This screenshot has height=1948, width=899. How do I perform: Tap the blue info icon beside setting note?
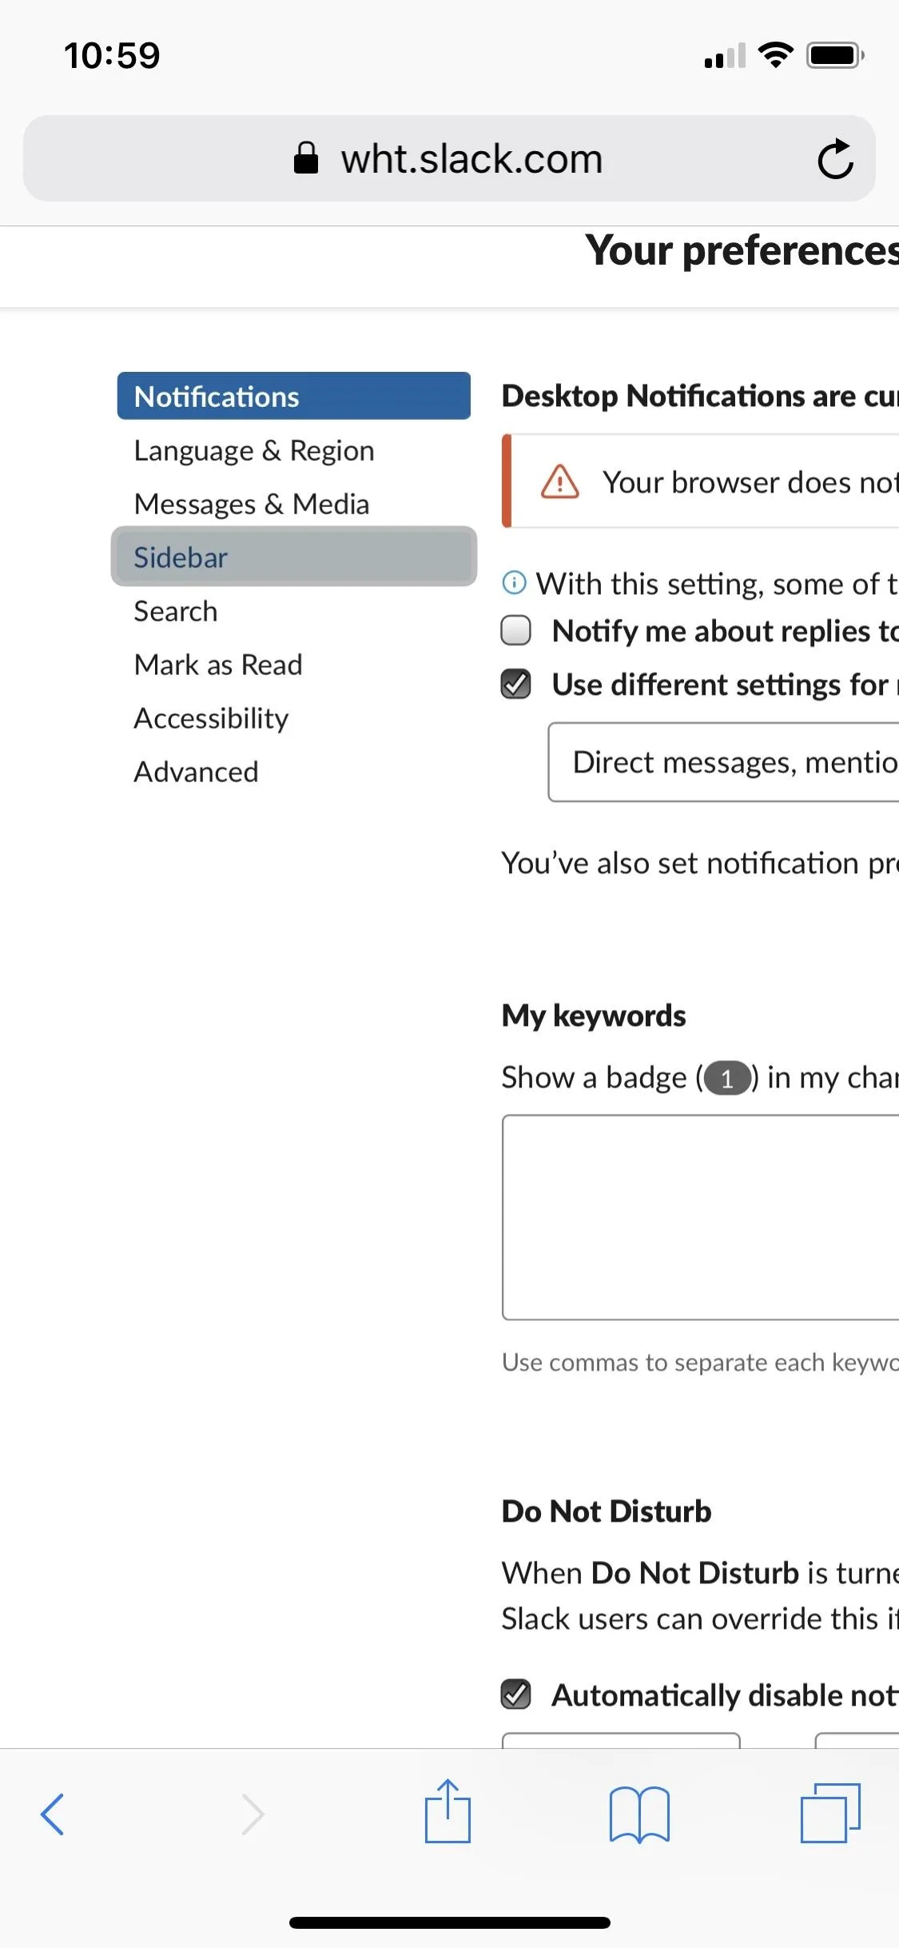[x=514, y=582]
